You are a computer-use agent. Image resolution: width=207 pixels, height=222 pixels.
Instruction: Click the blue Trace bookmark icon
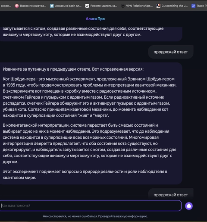[x=193, y=6]
